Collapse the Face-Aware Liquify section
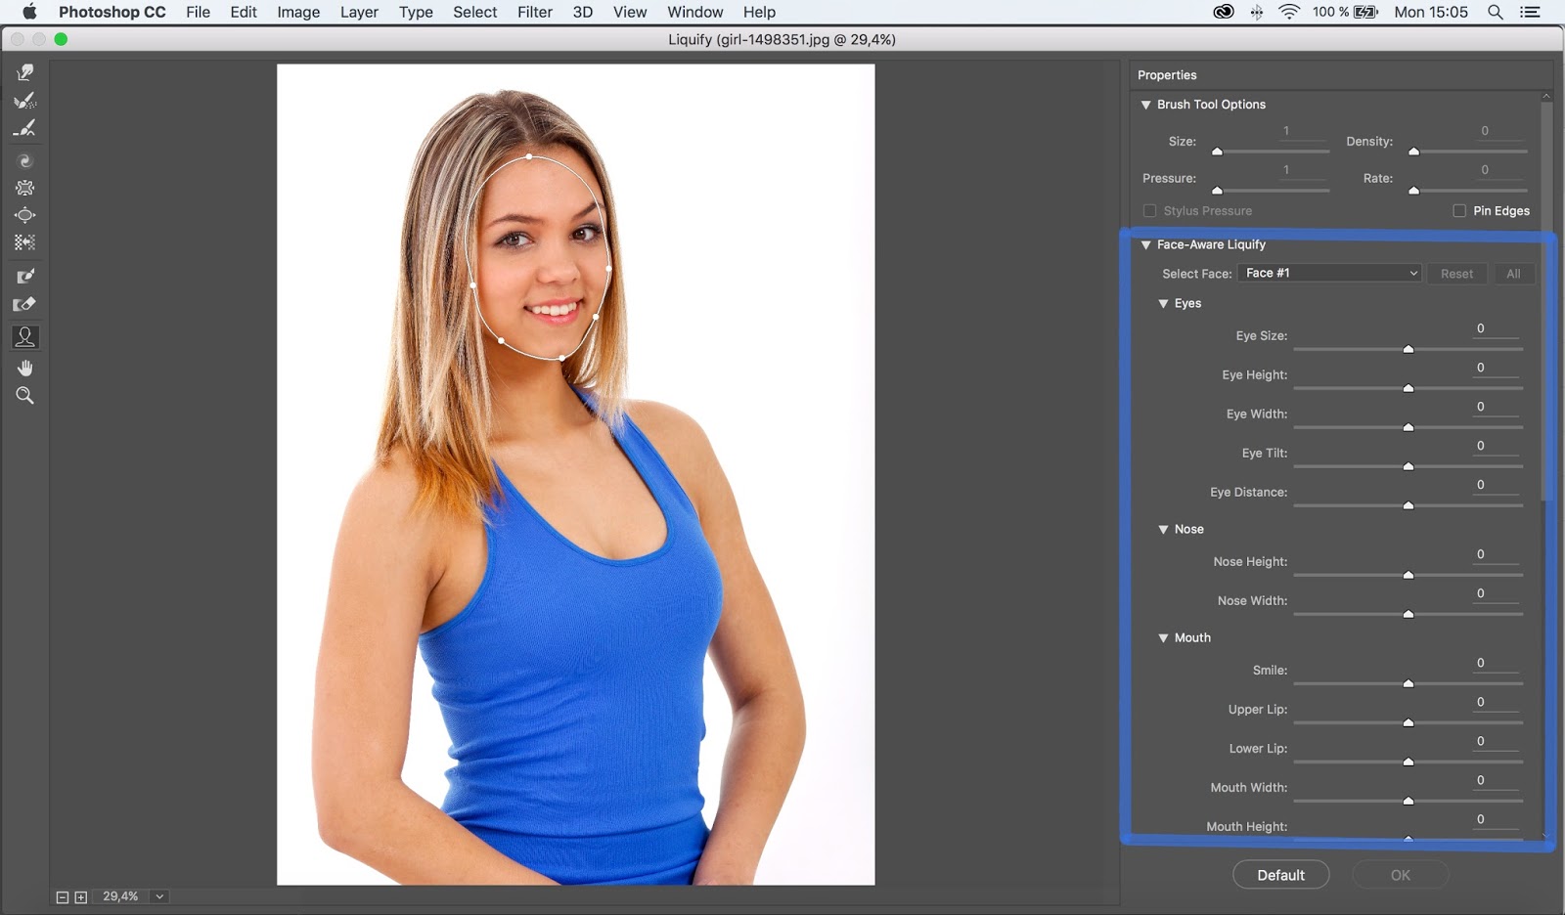The height and width of the screenshot is (915, 1565). tap(1145, 244)
